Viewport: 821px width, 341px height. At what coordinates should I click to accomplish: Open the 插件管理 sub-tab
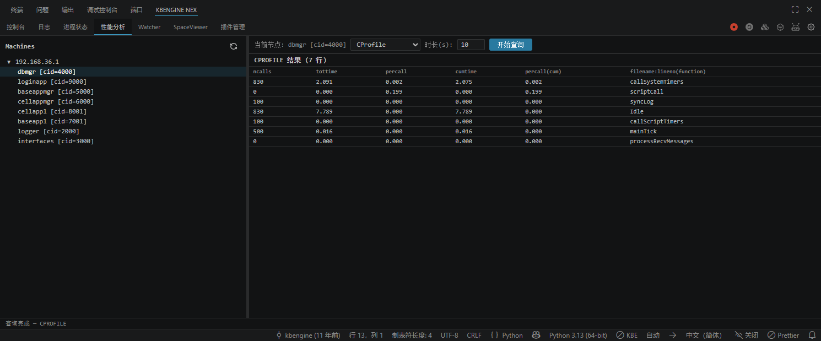(233, 27)
